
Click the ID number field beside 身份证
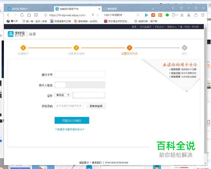[89, 95]
